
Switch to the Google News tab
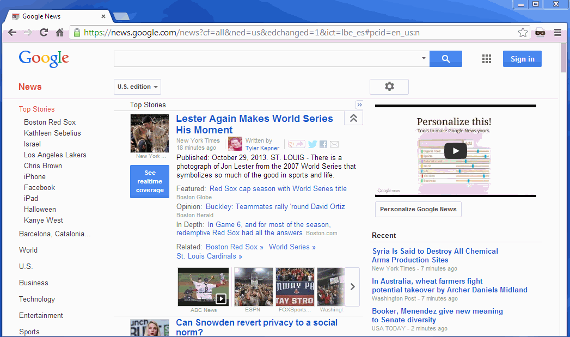(x=54, y=16)
